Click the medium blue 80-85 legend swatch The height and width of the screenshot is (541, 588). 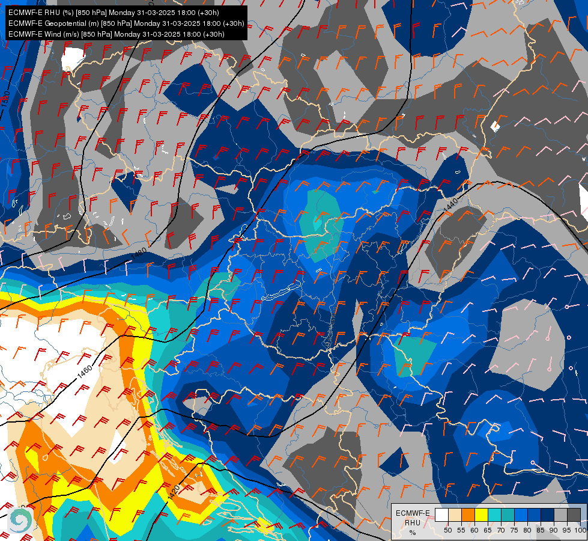click(535, 515)
